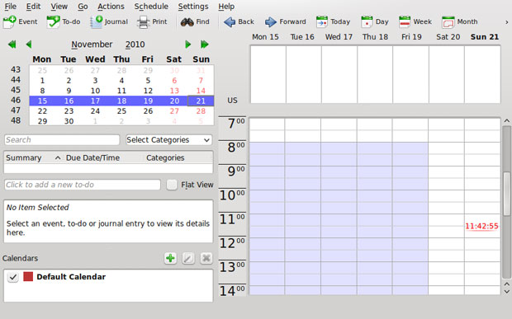This screenshot has width=512, height=319.
Task: Click the 'Click to add a new to-do' field
Action: (83, 185)
